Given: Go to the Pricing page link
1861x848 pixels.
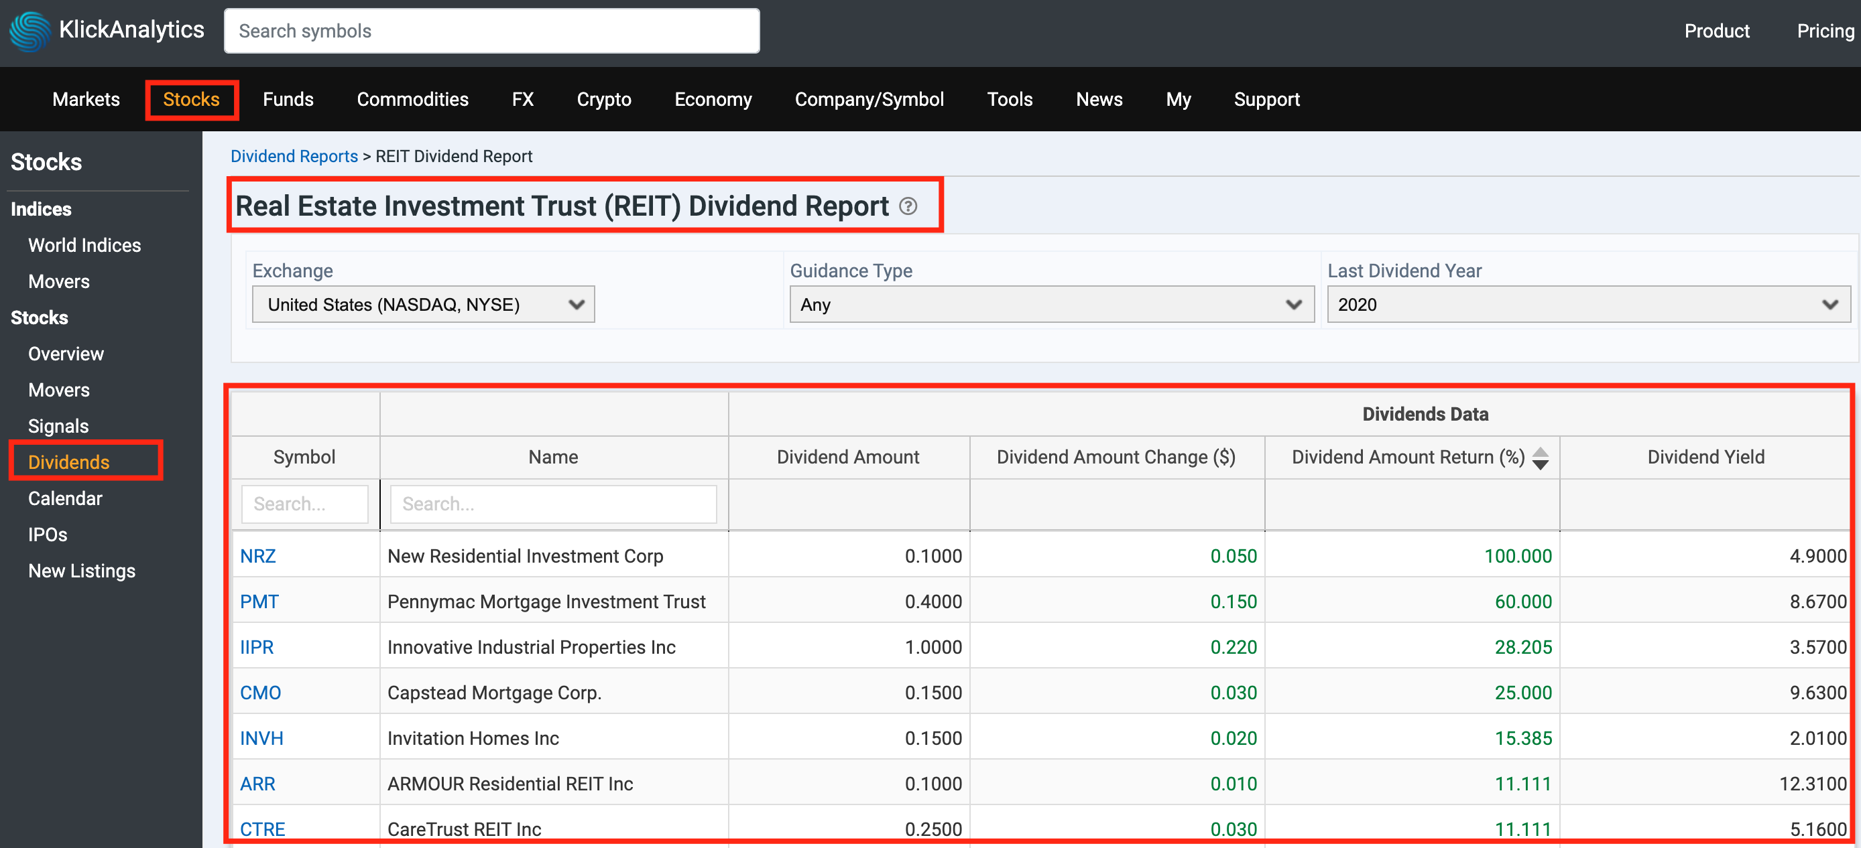Looking at the screenshot, I should pos(1825,31).
